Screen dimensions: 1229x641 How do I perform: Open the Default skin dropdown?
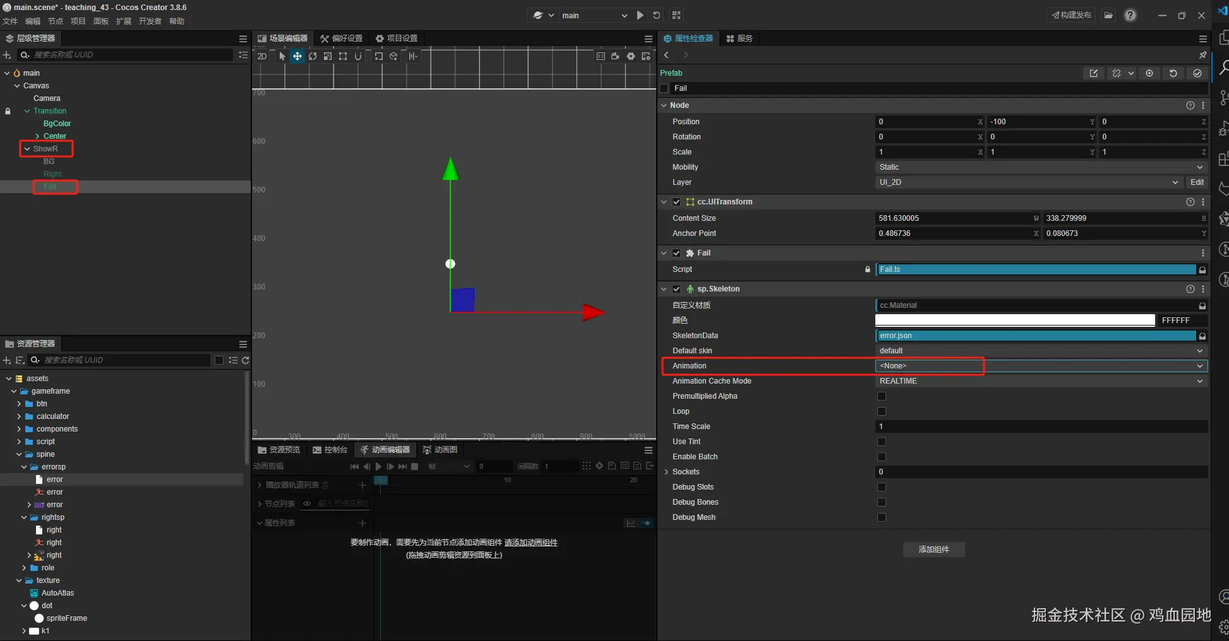pos(1041,351)
